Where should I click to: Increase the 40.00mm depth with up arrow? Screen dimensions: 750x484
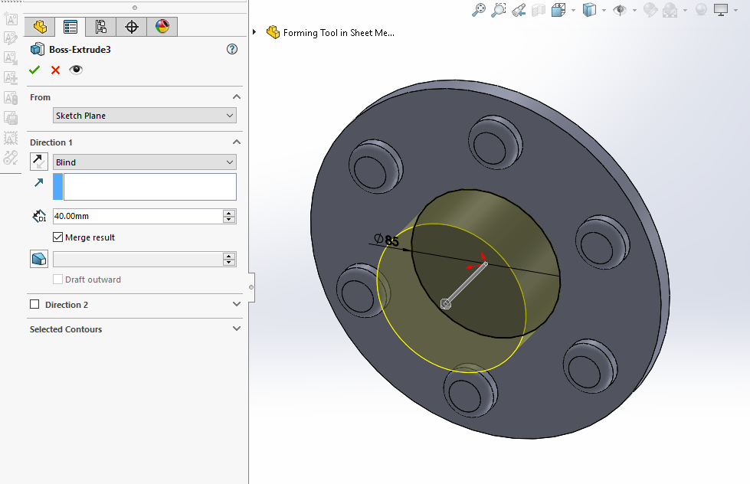[x=229, y=213]
